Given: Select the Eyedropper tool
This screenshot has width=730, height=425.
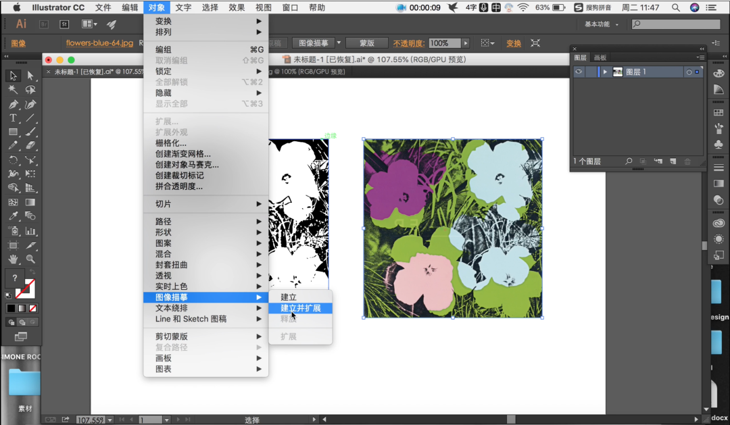Looking at the screenshot, I should point(13,216).
